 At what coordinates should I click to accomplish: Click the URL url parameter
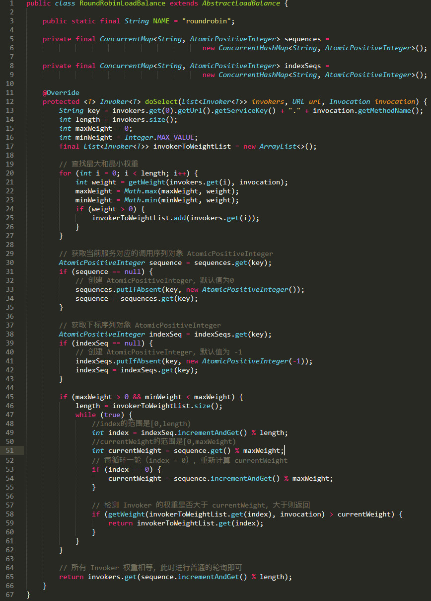(x=307, y=102)
